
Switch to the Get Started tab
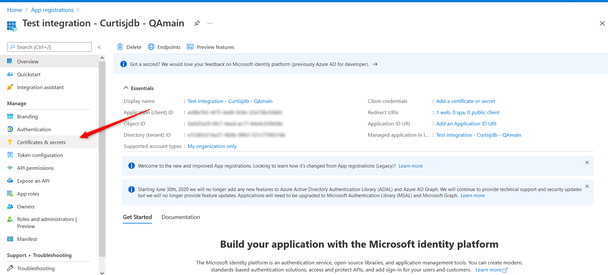click(137, 217)
